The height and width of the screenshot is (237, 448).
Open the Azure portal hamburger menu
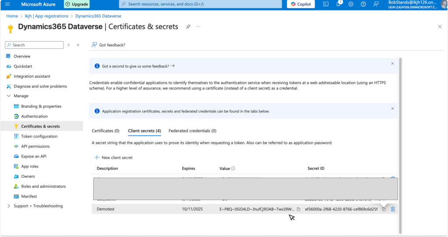coord(7,4)
